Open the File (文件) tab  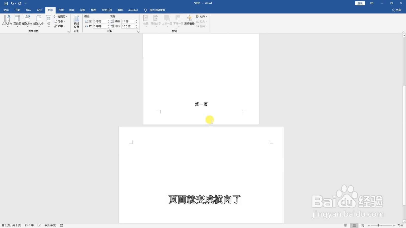[x=6, y=10]
